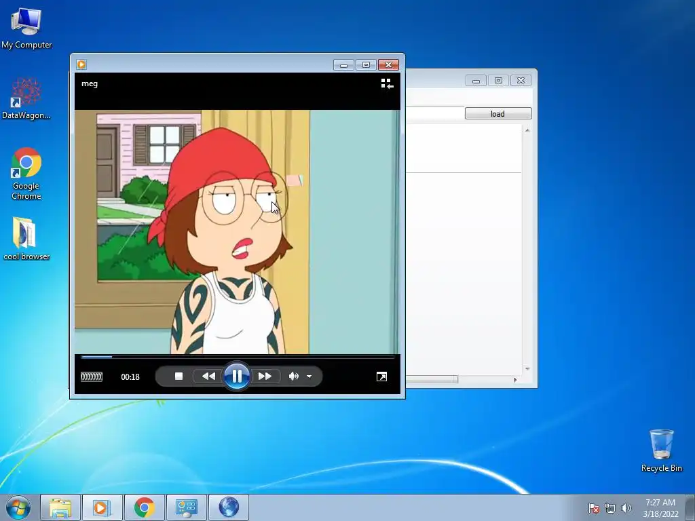Click the control panel style taskbar icon
This screenshot has height=521, width=695.
pyautogui.click(x=186, y=507)
